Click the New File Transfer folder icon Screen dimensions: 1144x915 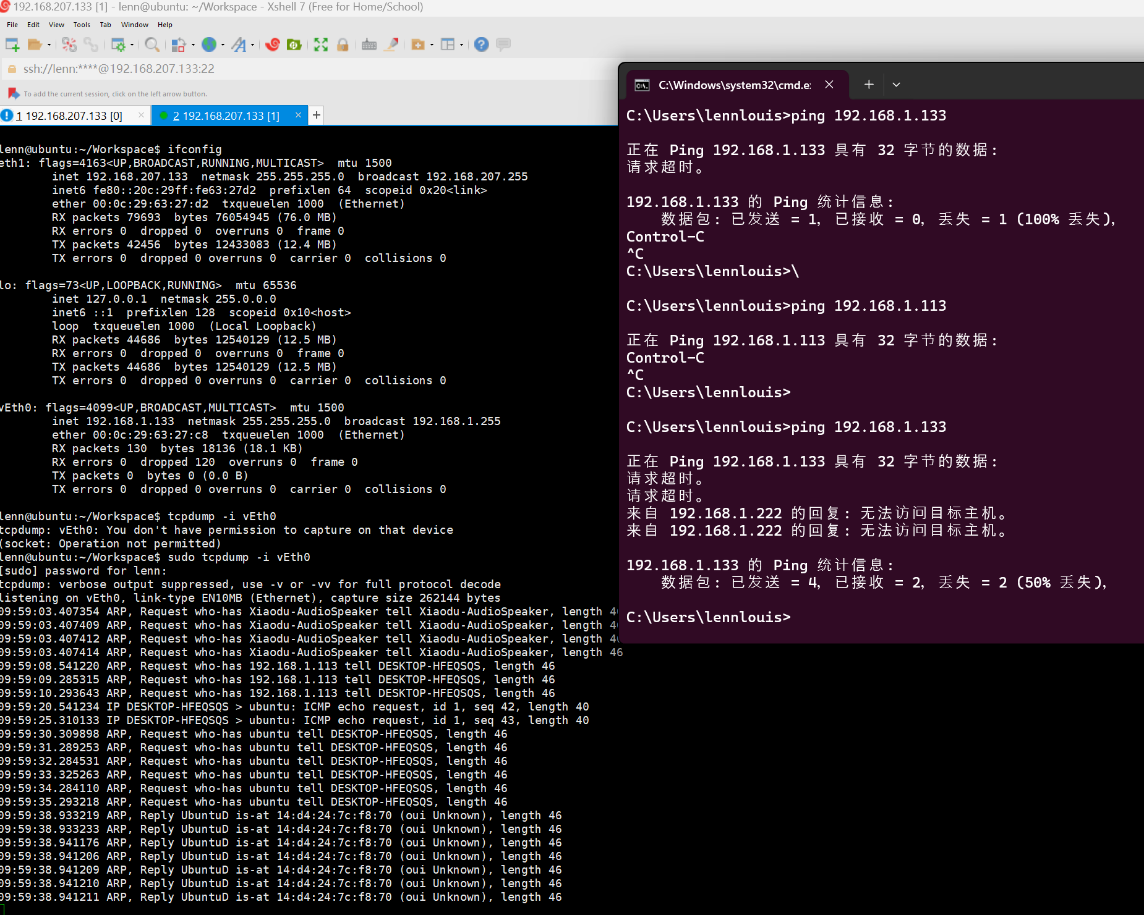pyautogui.click(x=418, y=44)
